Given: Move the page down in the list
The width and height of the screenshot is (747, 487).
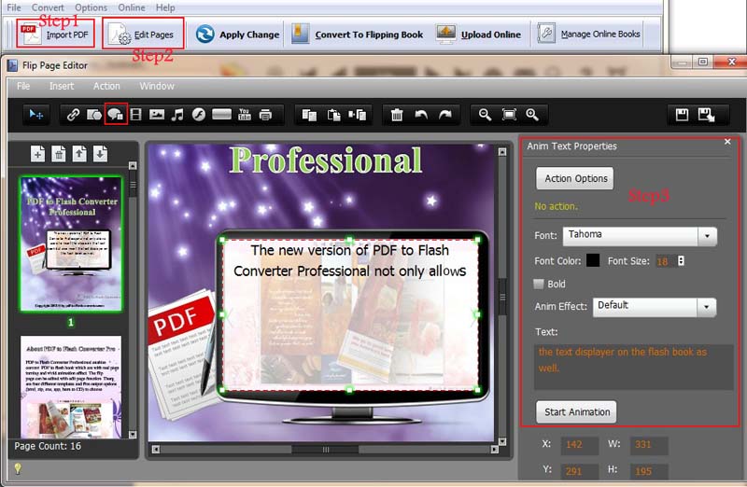Looking at the screenshot, I should pos(100,154).
